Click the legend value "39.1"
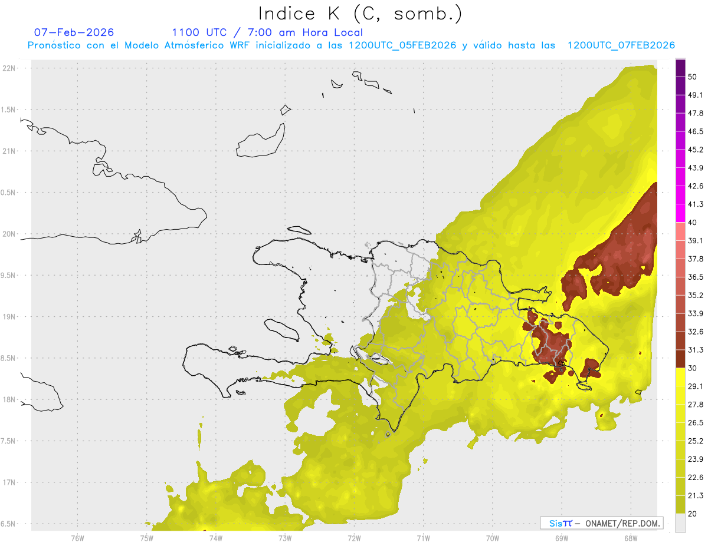708x546 pixels. click(696, 240)
